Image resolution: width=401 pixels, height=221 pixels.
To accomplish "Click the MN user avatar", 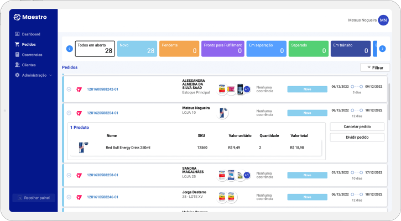I will [383, 20].
